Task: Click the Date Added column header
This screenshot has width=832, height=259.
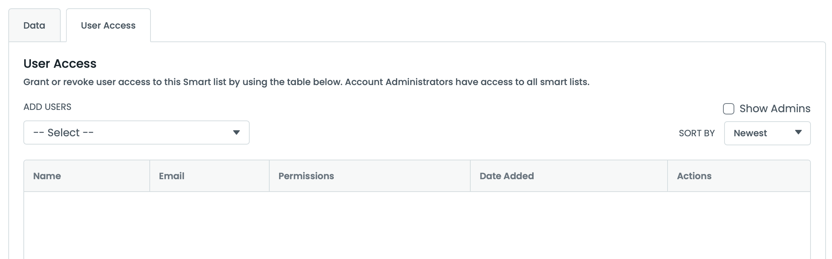Action: click(507, 176)
